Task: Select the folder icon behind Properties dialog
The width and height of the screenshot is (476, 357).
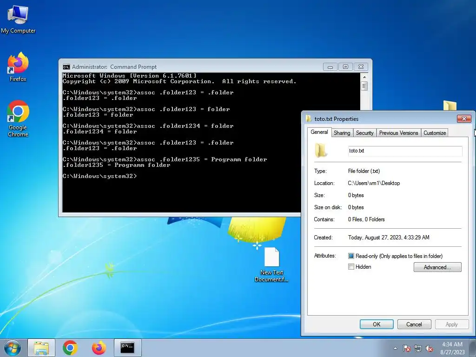Action: pyautogui.click(x=450, y=106)
